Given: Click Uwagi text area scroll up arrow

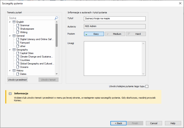Looking at the screenshot, I should 143,43.
